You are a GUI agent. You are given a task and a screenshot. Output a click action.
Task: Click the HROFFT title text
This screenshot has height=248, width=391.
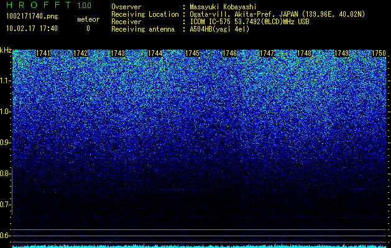click(x=39, y=5)
